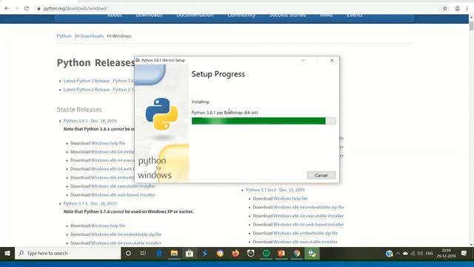Click the taskbar search box
Image resolution: width=474 pixels, height=267 pixels.
pos(68,253)
